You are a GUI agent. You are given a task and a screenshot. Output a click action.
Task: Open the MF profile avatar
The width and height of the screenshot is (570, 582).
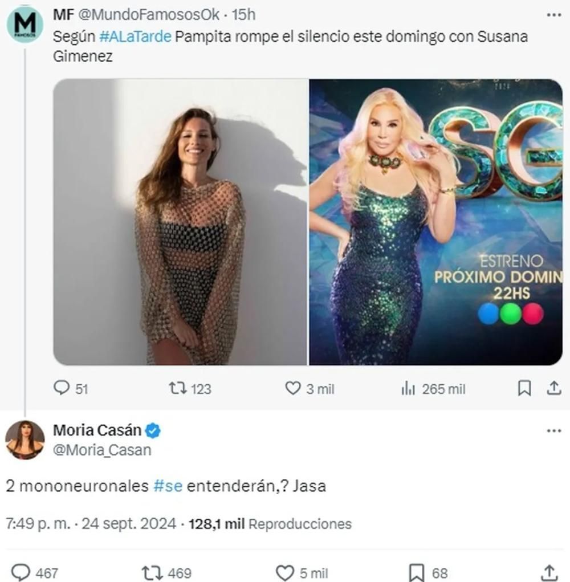pos(25,24)
